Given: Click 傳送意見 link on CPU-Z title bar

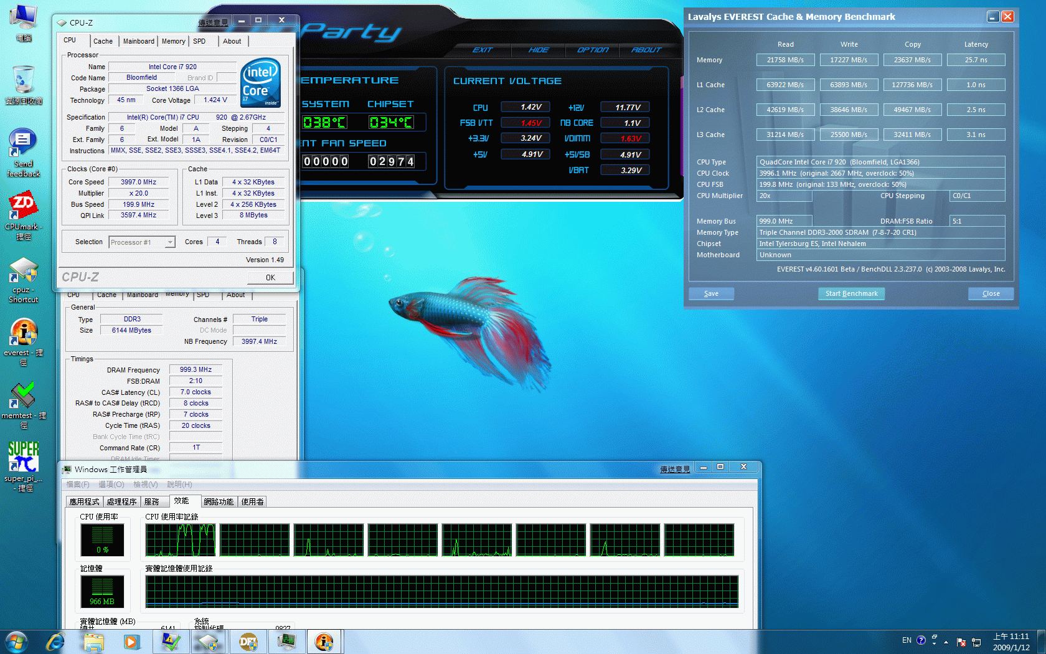Looking at the screenshot, I should [213, 22].
